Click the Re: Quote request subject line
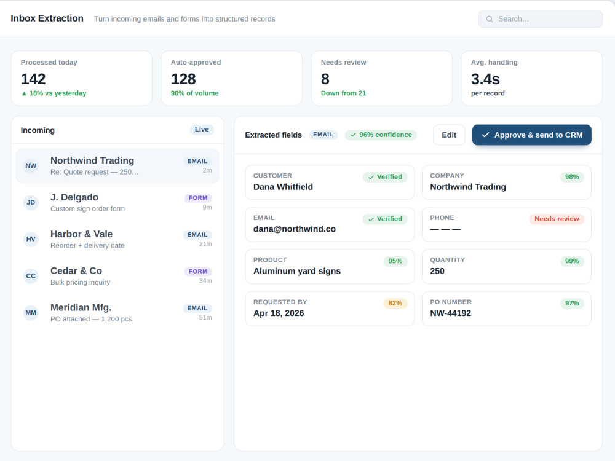Screen dimensions: 615x461 click(94, 172)
